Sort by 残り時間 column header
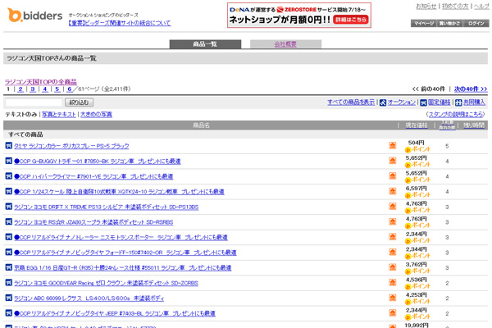The width and height of the screenshot is (492, 328). click(474, 125)
